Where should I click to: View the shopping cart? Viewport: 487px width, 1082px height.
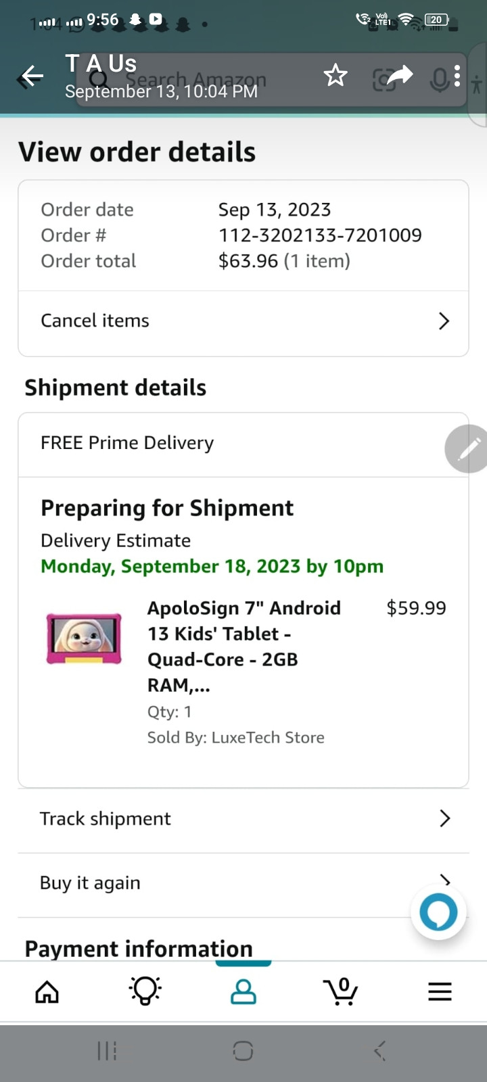pyautogui.click(x=341, y=992)
